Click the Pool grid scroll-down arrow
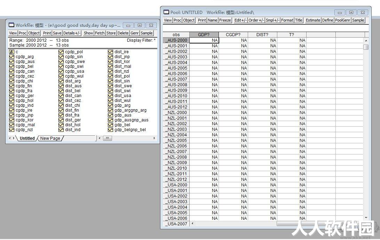380x240 pixels. 366,218
